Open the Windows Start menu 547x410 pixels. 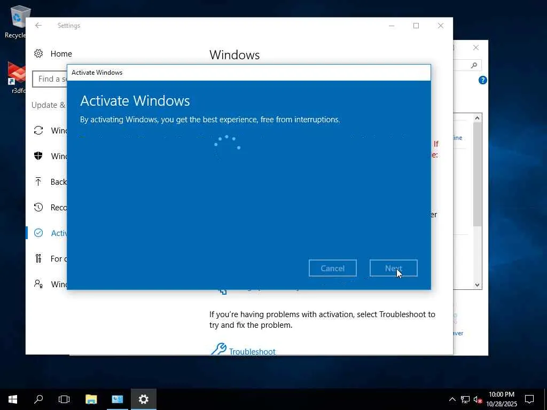pyautogui.click(x=13, y=399)
